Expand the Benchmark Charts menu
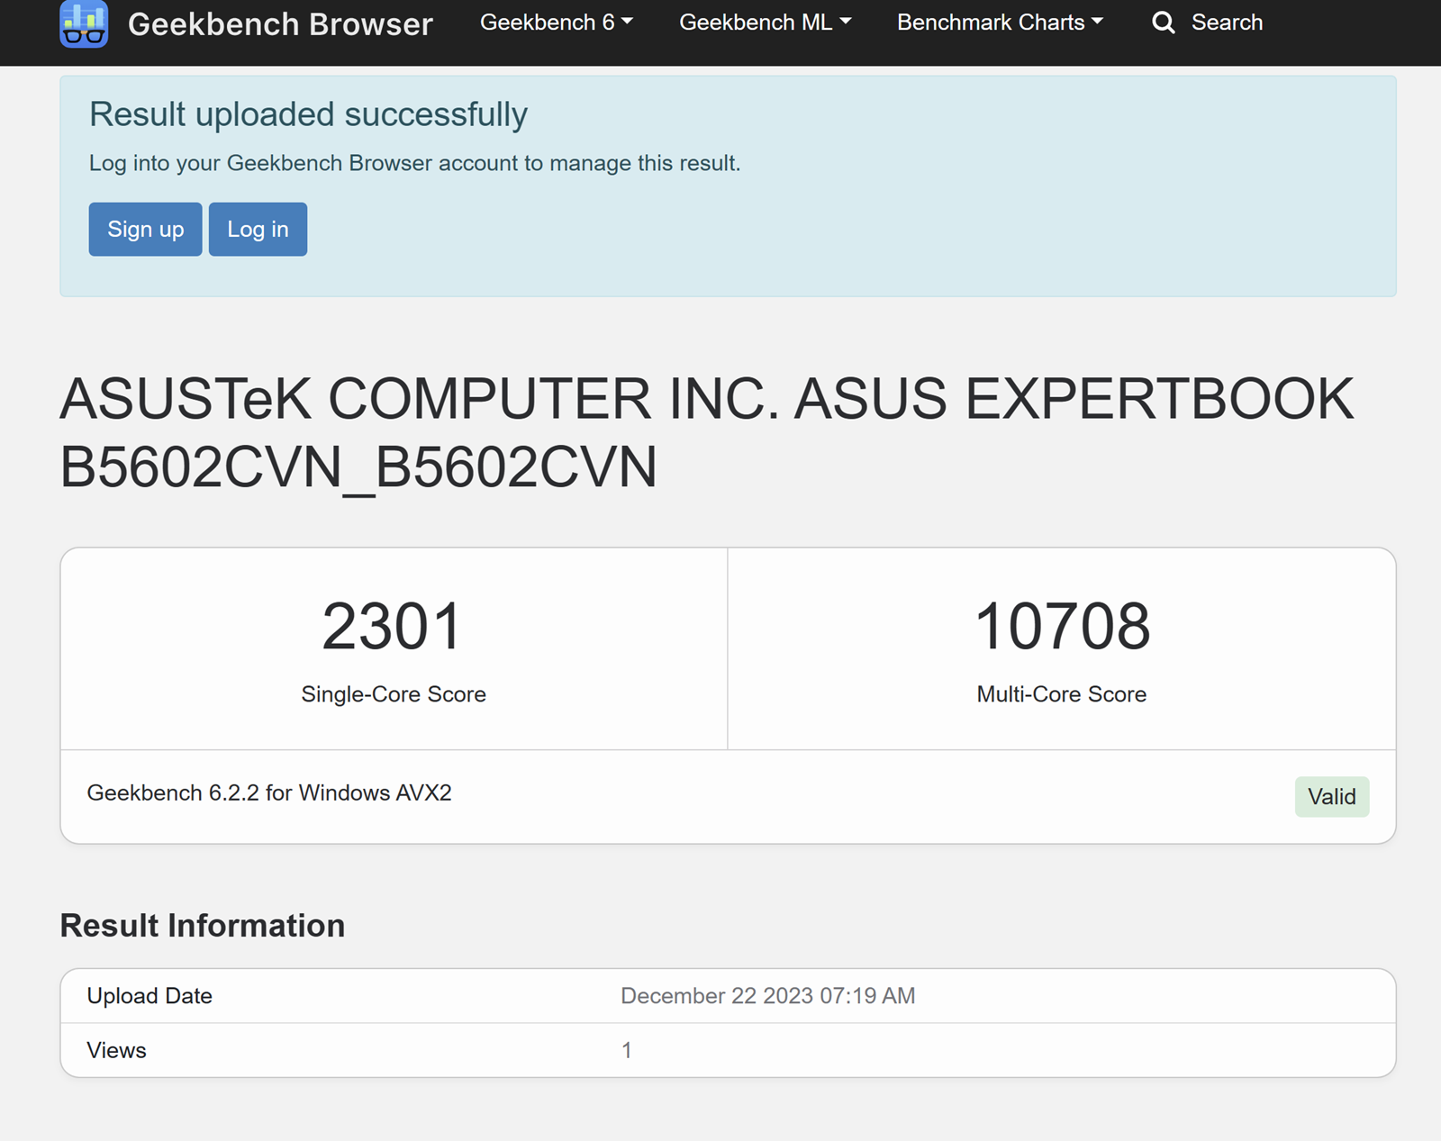The width and height of the screenshot is (1441, 1141). tap(1000, 23)
